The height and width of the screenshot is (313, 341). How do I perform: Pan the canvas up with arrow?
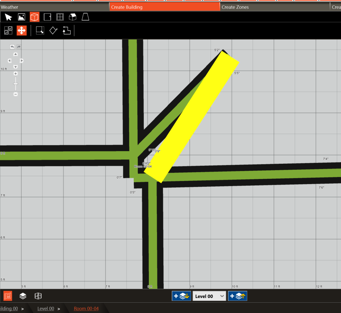pyautogui.click(x=16, y=54)
